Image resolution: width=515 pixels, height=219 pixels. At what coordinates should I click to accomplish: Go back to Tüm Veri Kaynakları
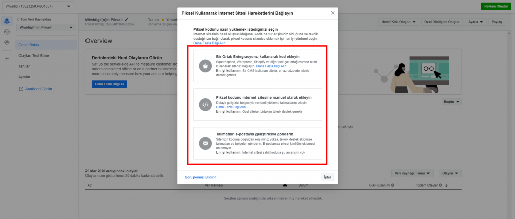[x=34, y=20]
